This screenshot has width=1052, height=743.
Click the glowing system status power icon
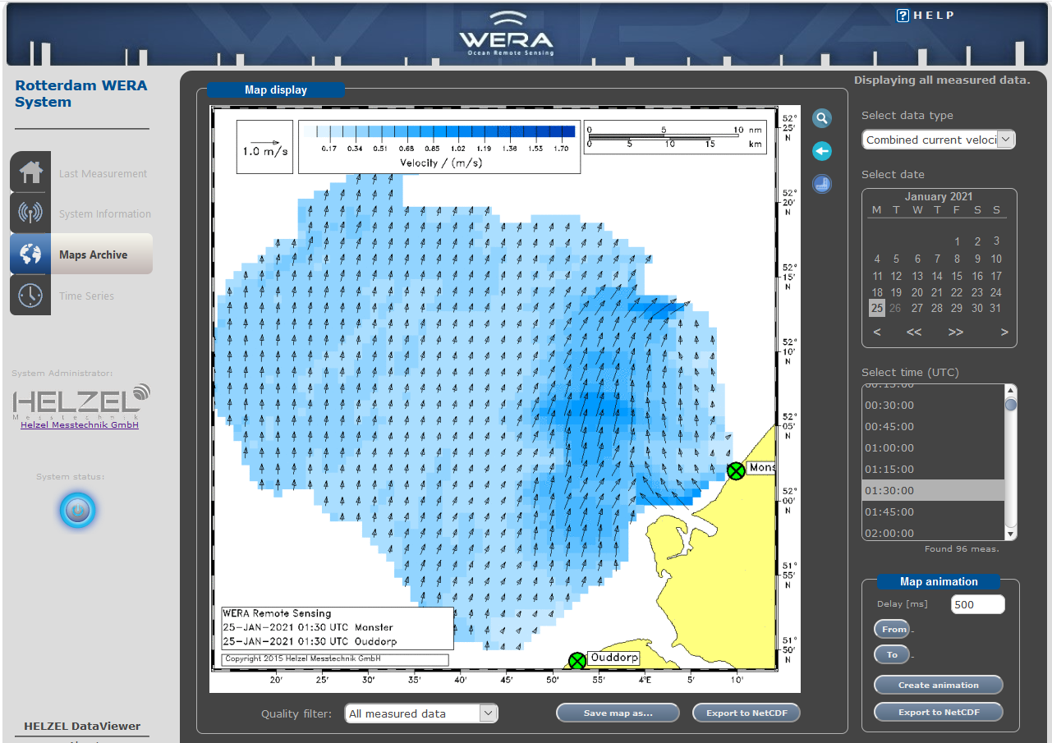click(x=78, y=511)
